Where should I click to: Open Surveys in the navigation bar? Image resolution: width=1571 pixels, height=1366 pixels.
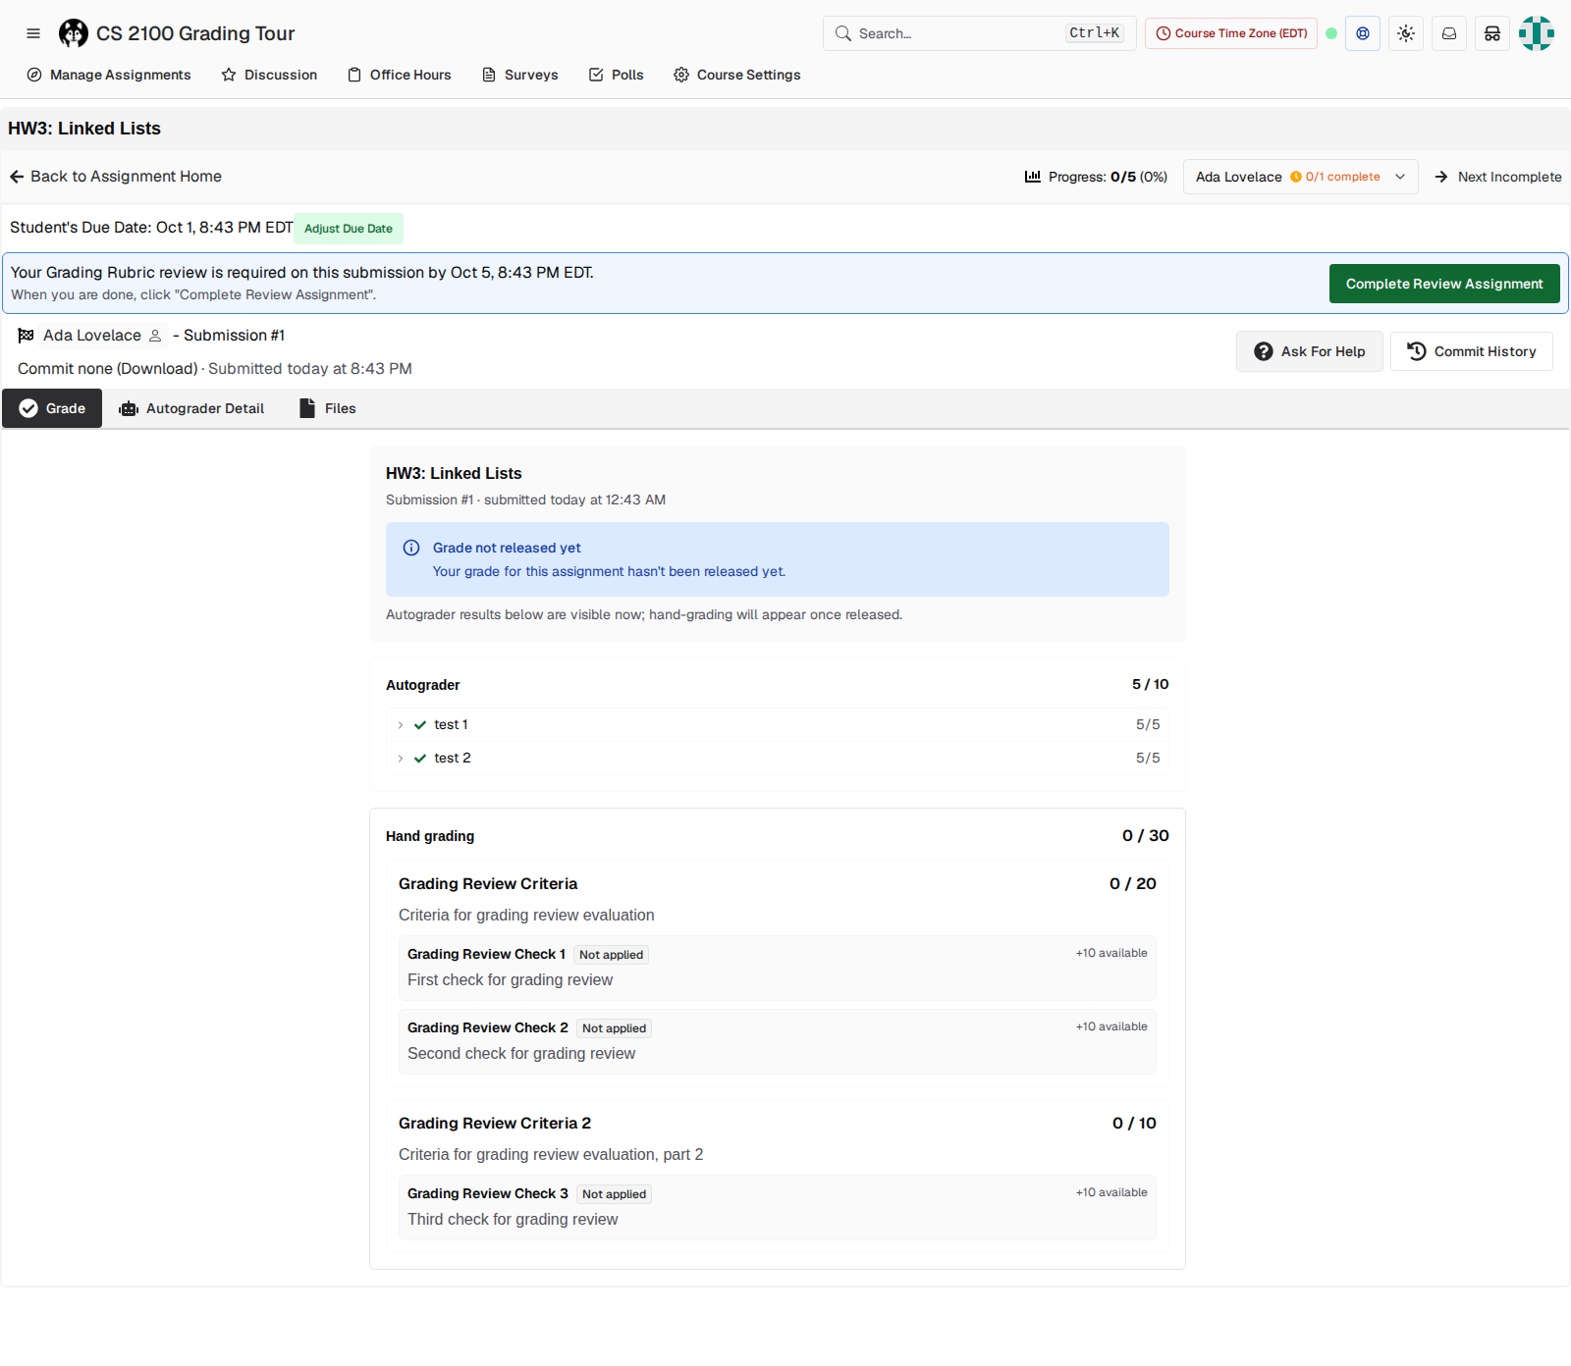(520, 75)
